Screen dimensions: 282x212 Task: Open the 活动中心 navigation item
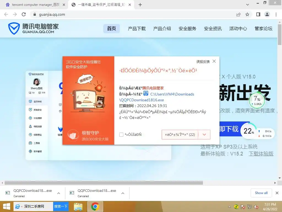[x=238, y=28]
